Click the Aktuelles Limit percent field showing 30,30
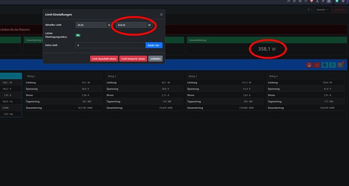349x186 pixels. click(x=91, y=25)
